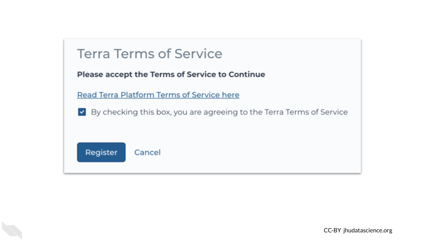Click the word "here" in the underlined link

230,95
